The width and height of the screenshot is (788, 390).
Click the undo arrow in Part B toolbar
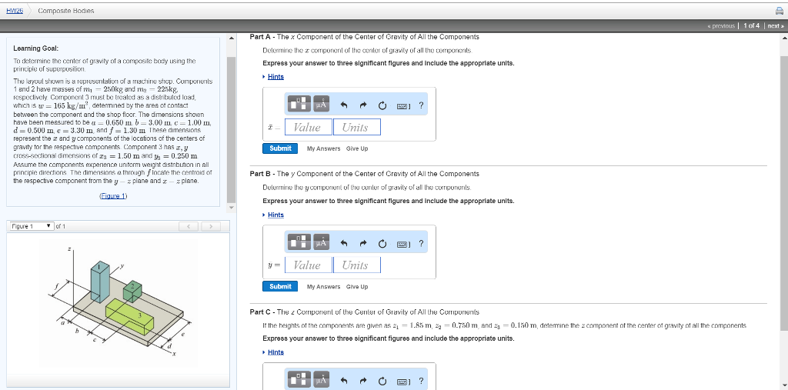(x=347, y=244)
